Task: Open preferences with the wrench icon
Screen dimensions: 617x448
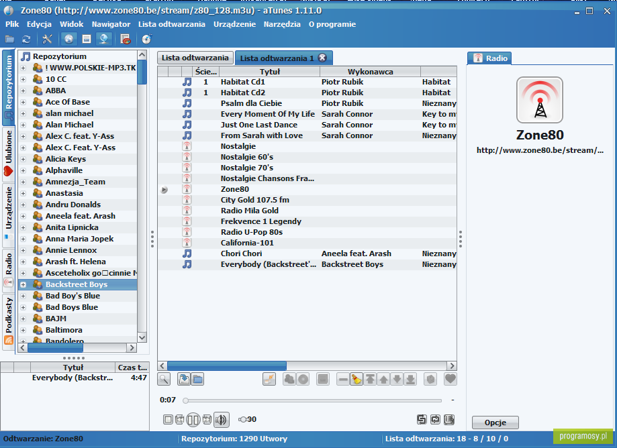Action: pyautogui.click(x=47, y=40)
